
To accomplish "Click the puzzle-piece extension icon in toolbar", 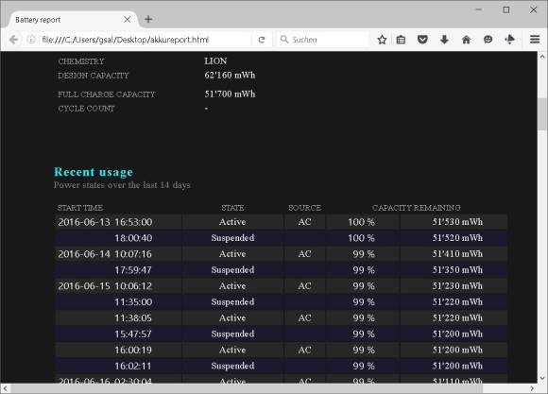I will tap(510, 39).
